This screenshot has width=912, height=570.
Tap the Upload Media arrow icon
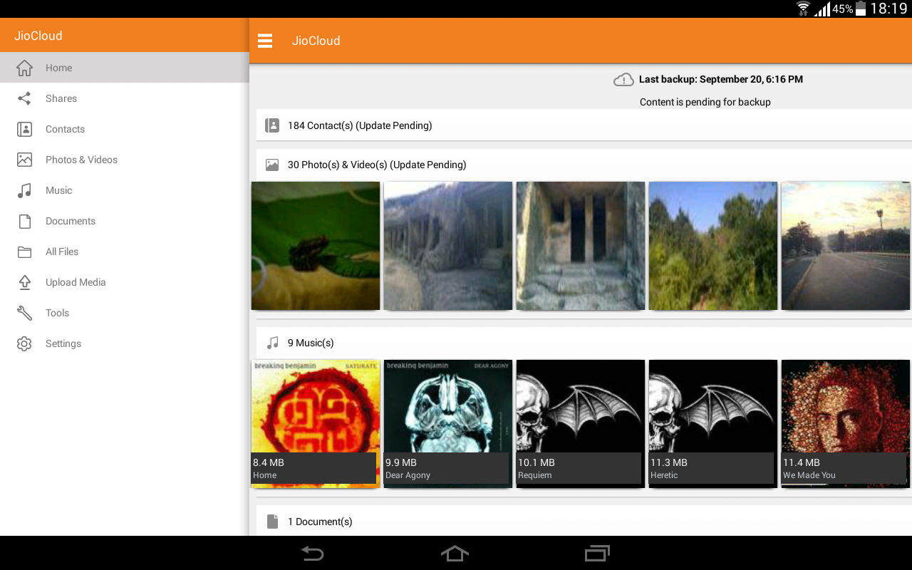[x=24, y=282]
